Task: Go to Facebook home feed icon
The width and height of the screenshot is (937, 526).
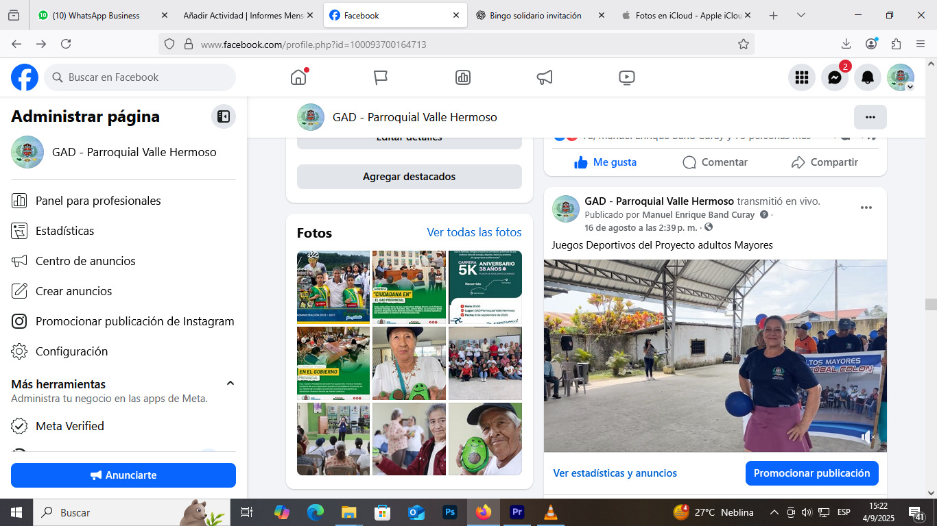Action: pos(298,77)
